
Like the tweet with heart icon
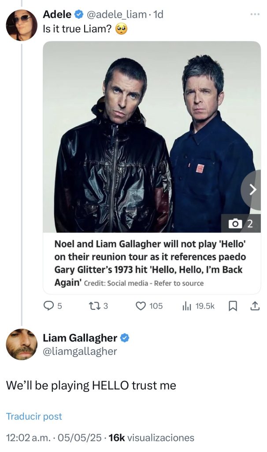(x=141, y=305)
